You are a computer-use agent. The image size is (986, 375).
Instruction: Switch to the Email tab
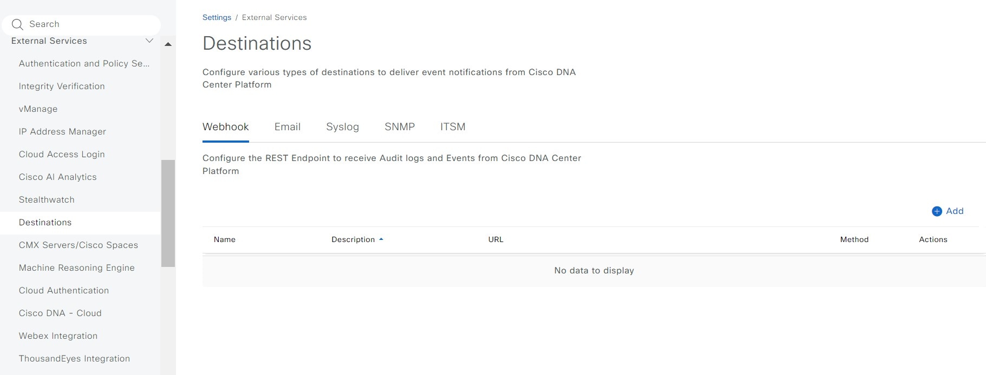pos(287,127)
